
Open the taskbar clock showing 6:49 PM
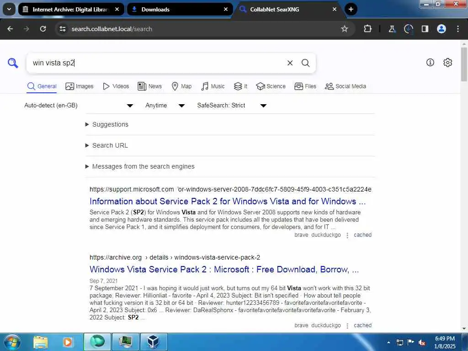(x=445, y=342)
